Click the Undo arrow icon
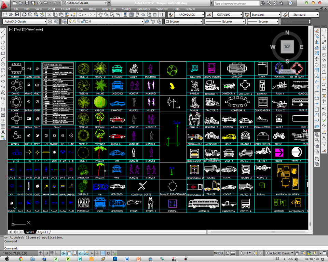 (x=81, y=15)
